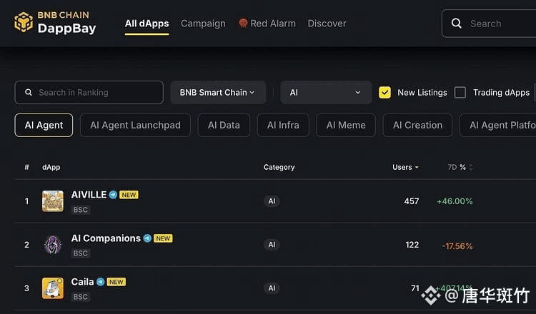The height and width of the screenshot is (314, 536).
Task: Click the +46.00% change value
Action: [455, 201]
